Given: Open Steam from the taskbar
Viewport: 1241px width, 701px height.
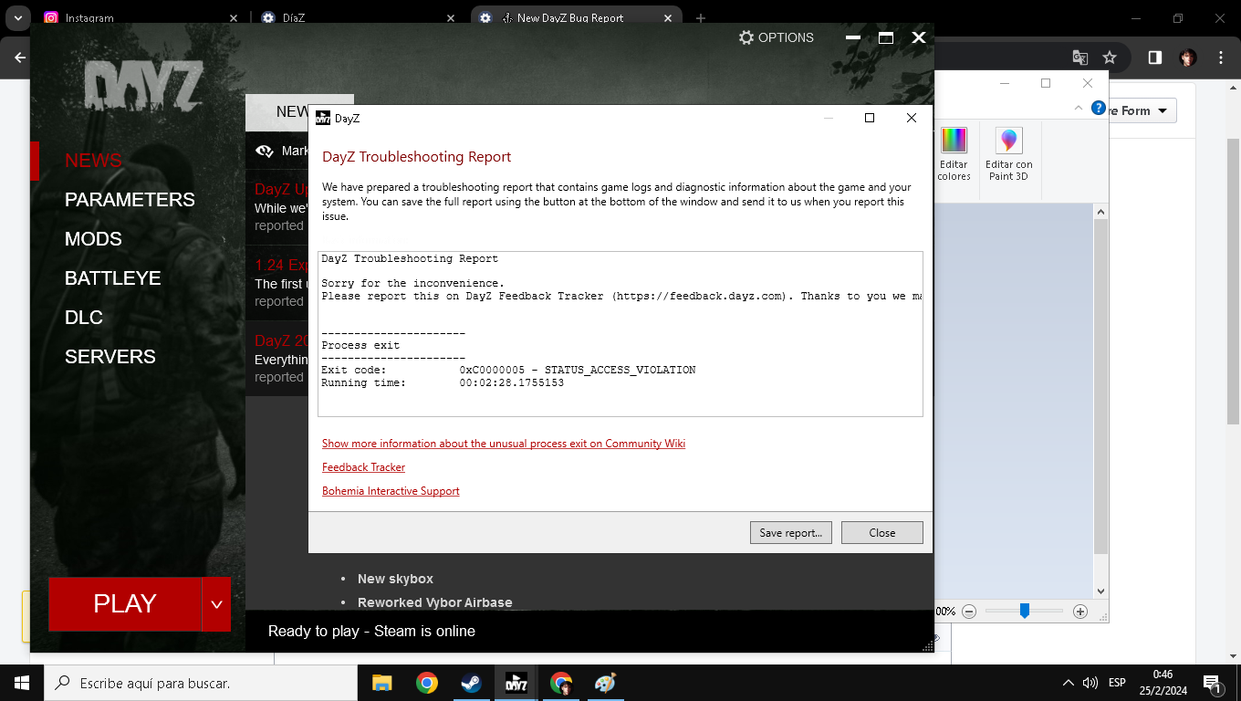Looking at the screenshot, I should (x=472, y=683).
